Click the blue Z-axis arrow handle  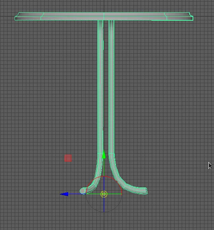tap(64, 194)
